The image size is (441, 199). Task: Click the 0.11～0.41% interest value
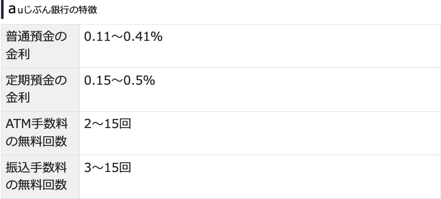pyautogui.click(x=123, y=37)
